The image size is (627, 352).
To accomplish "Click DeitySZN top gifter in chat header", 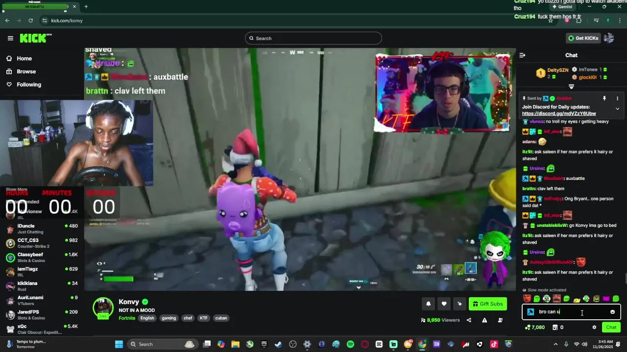I will pos(552,73).
